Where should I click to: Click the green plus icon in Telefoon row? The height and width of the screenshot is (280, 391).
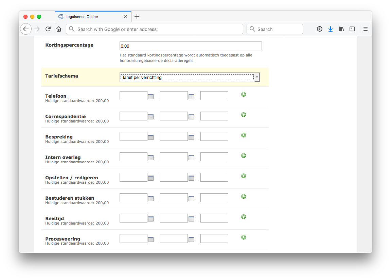pyautogui.click(x=244, y=94)
